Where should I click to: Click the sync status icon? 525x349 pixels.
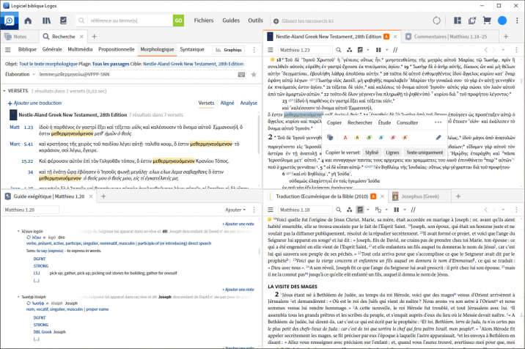pyautogui.click(x=436, y=21)
